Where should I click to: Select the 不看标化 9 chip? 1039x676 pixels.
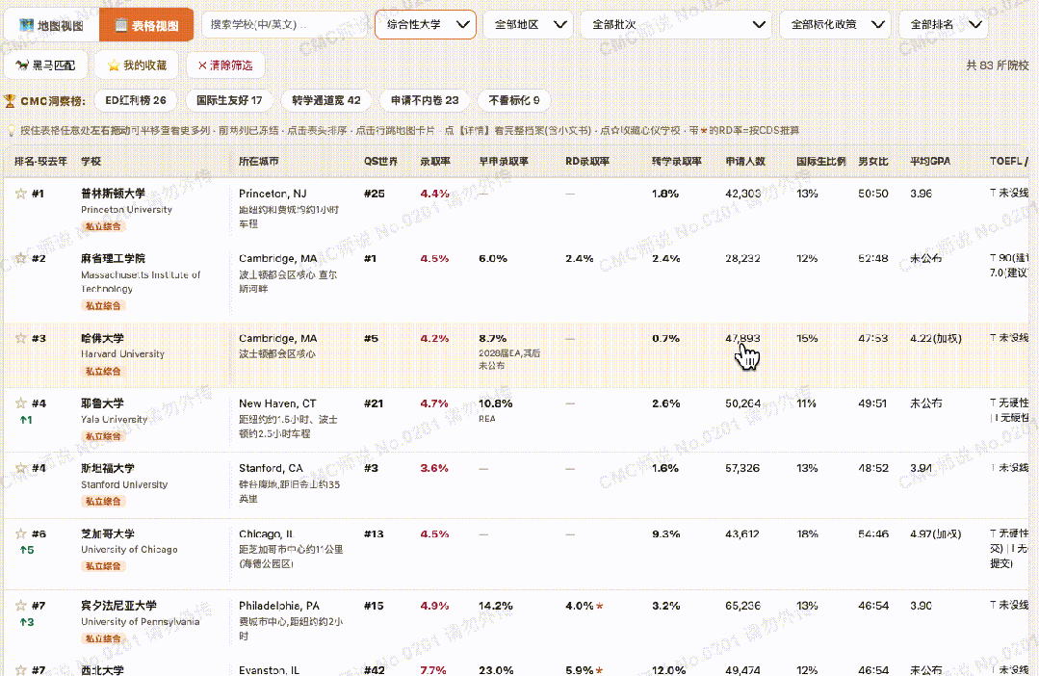tap(513, 100)
